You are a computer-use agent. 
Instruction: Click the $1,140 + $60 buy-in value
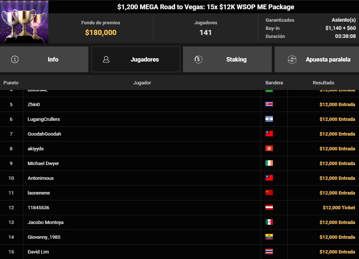[x=341, y=28]
